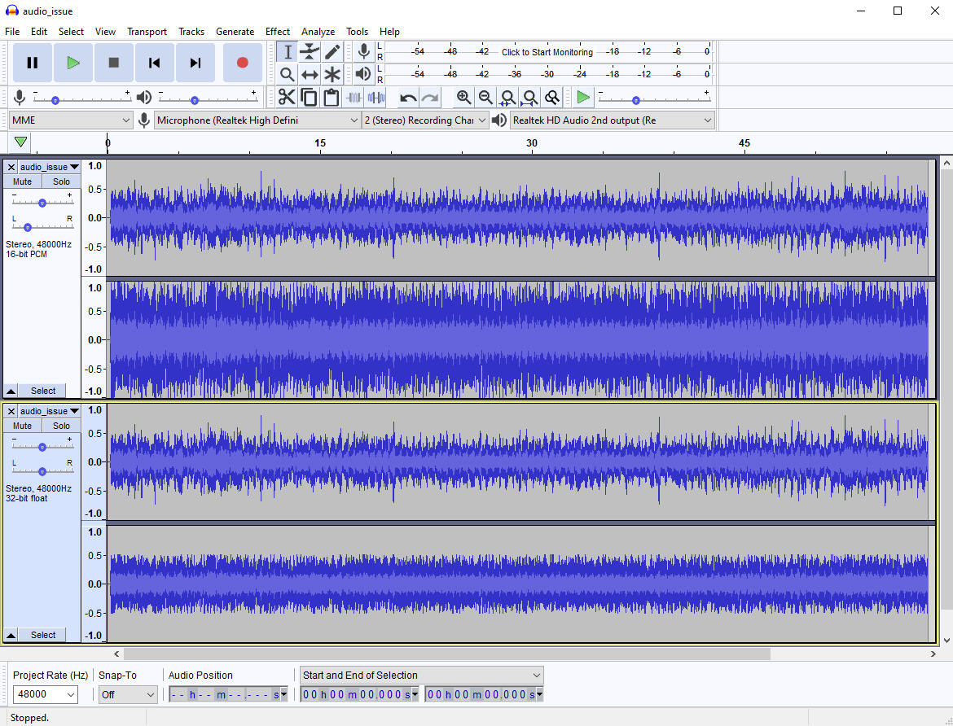The width and height of the screenshot is (953, 726).
Task: Stop playback with the Stop button
Action: (114, 63)
